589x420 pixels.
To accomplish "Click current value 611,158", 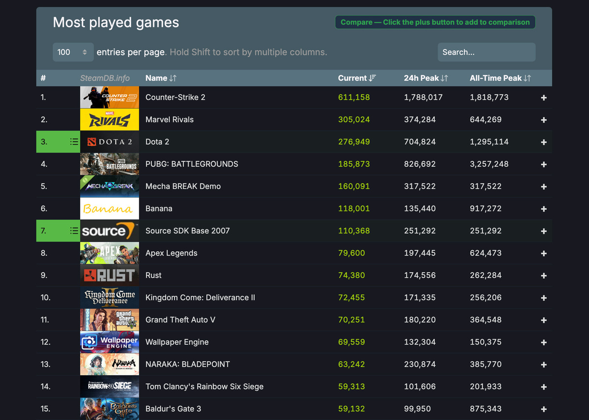I will 354,97.
